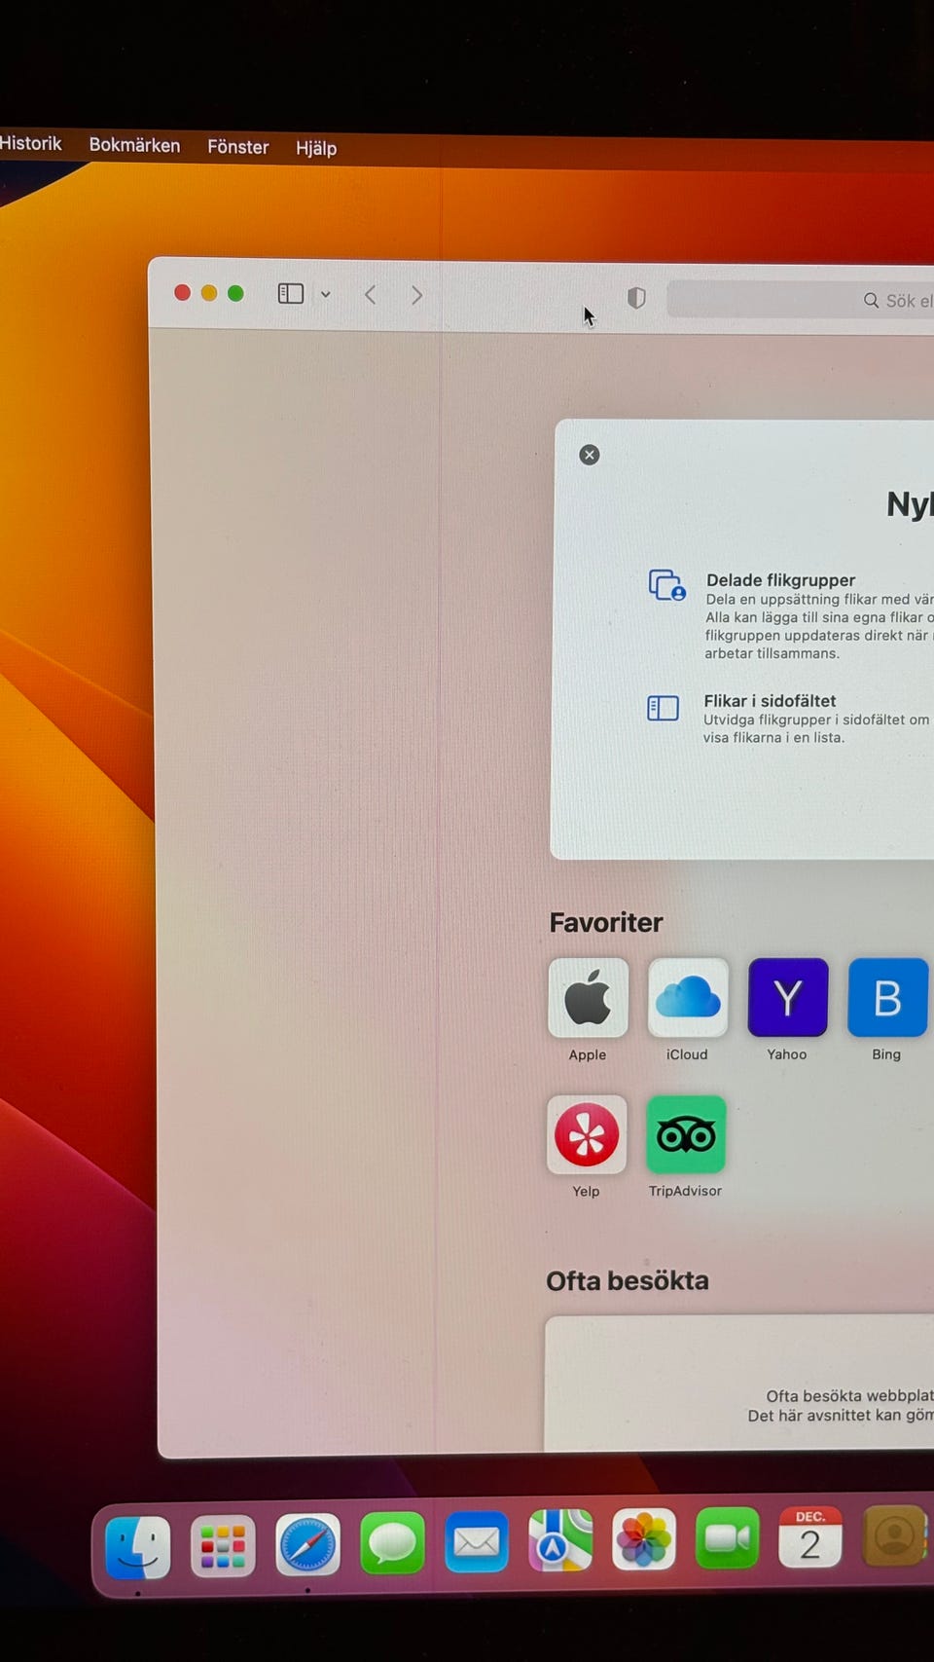The height and width of the screenshot is (1662, 934).
Task: Dismiss the what's new panel
Action: (590, 455)
